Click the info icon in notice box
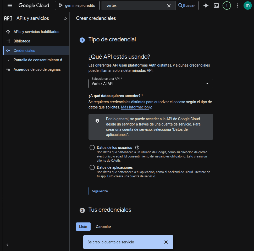The height and width of the screenshot is (251, 254). (97, 121)
